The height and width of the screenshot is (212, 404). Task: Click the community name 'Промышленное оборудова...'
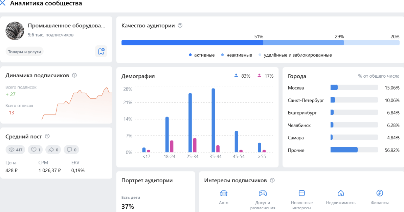(x=66, y=26)
